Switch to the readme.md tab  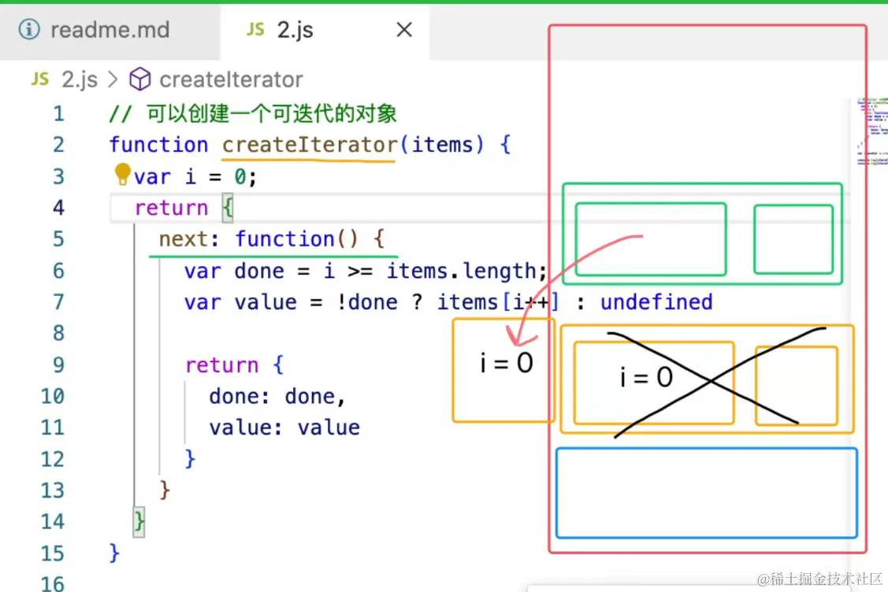110,28
